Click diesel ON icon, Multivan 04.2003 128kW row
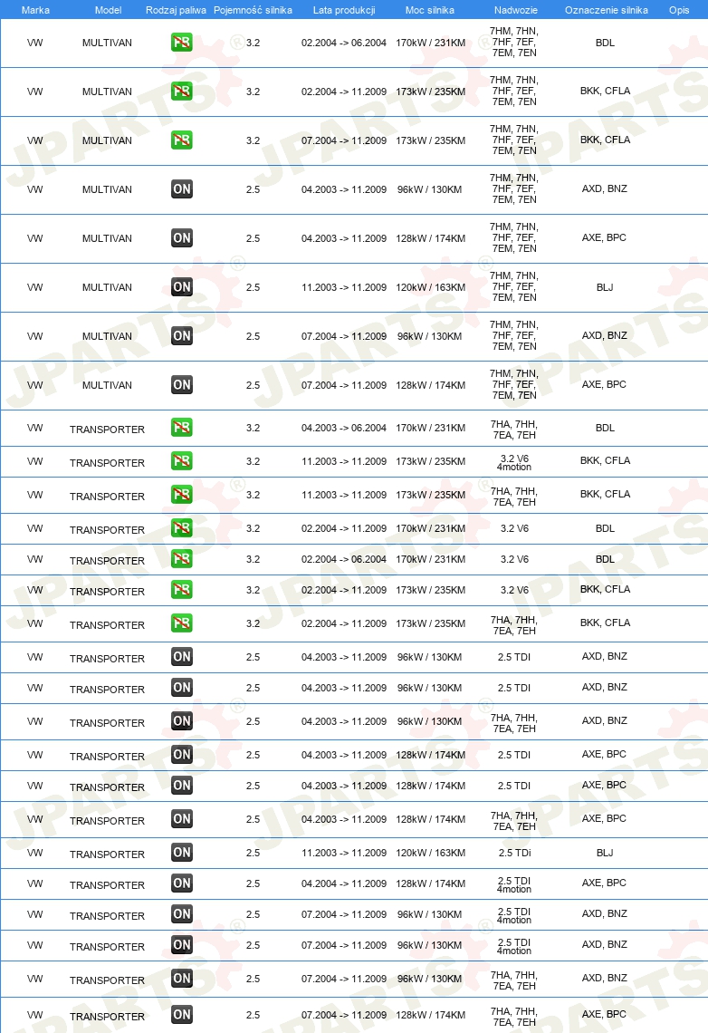Viewport: 708px width, 1033px height. 182,237
